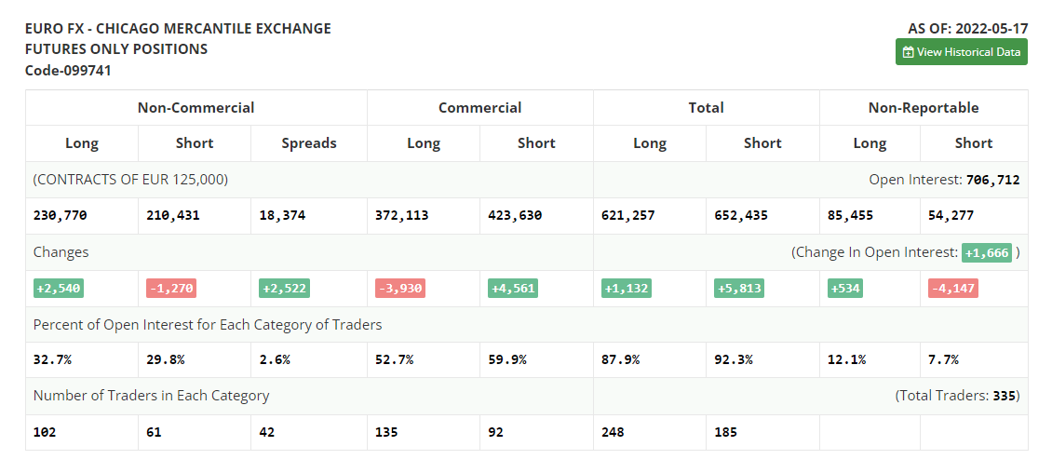
Task: Select the Total column group header
Action: (x=706, y=107)
